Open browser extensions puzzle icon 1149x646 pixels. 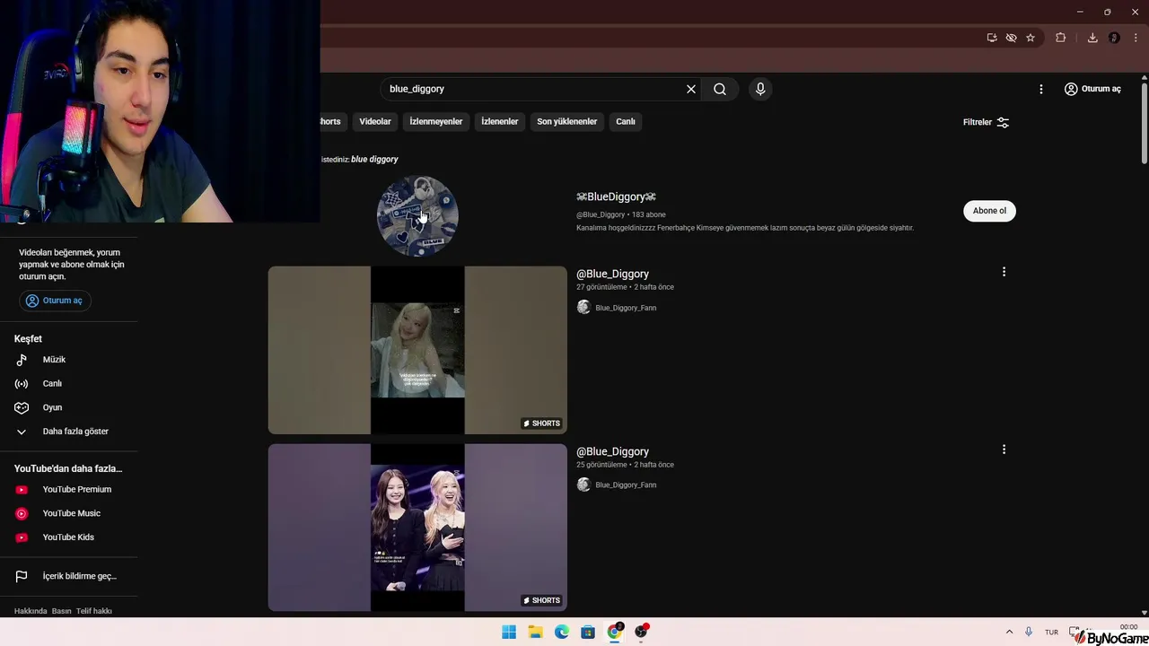pyautogui.click(x=1061, y=38)
